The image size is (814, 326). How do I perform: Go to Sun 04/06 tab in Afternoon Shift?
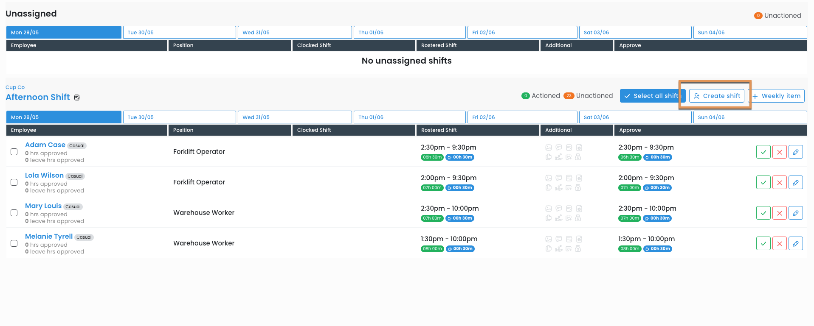click(x=749, y=117)
